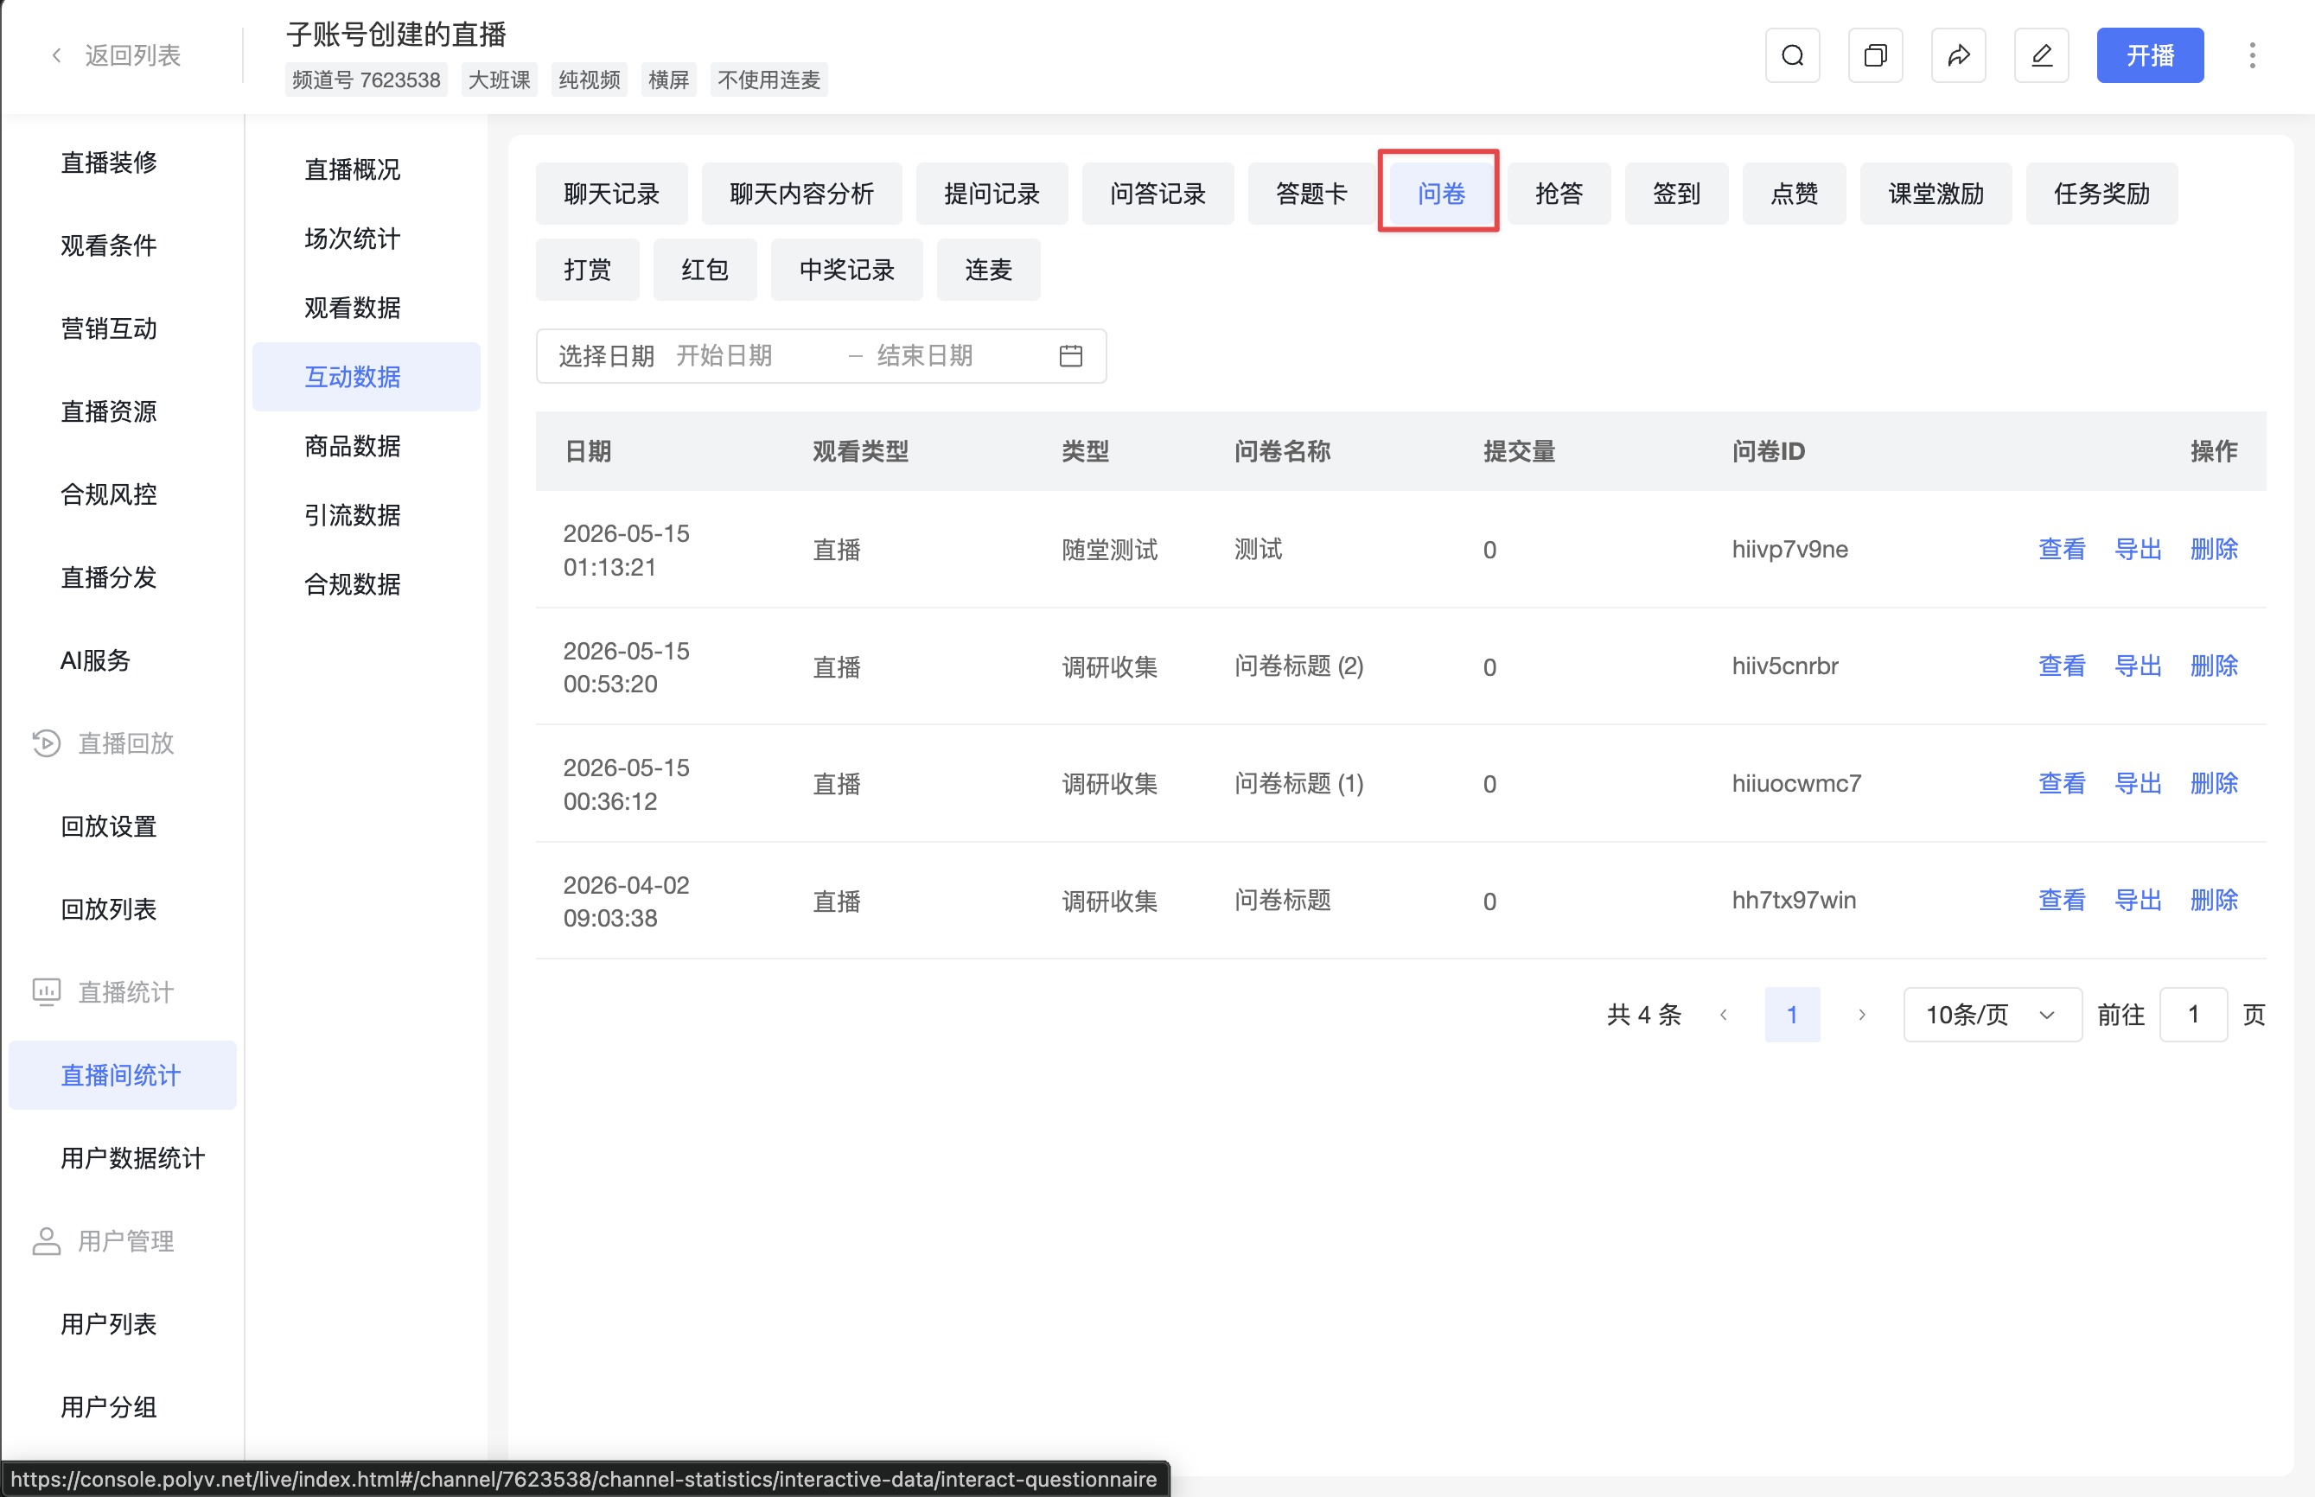2315x1497 pixels.
Task: Go to next page arrow
Action: pos(1861,1015)
